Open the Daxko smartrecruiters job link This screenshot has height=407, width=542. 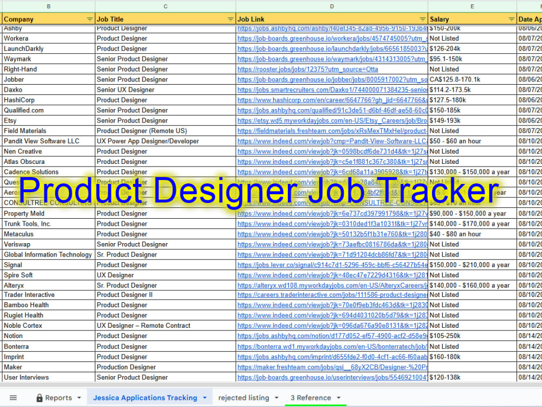point(332,90)
